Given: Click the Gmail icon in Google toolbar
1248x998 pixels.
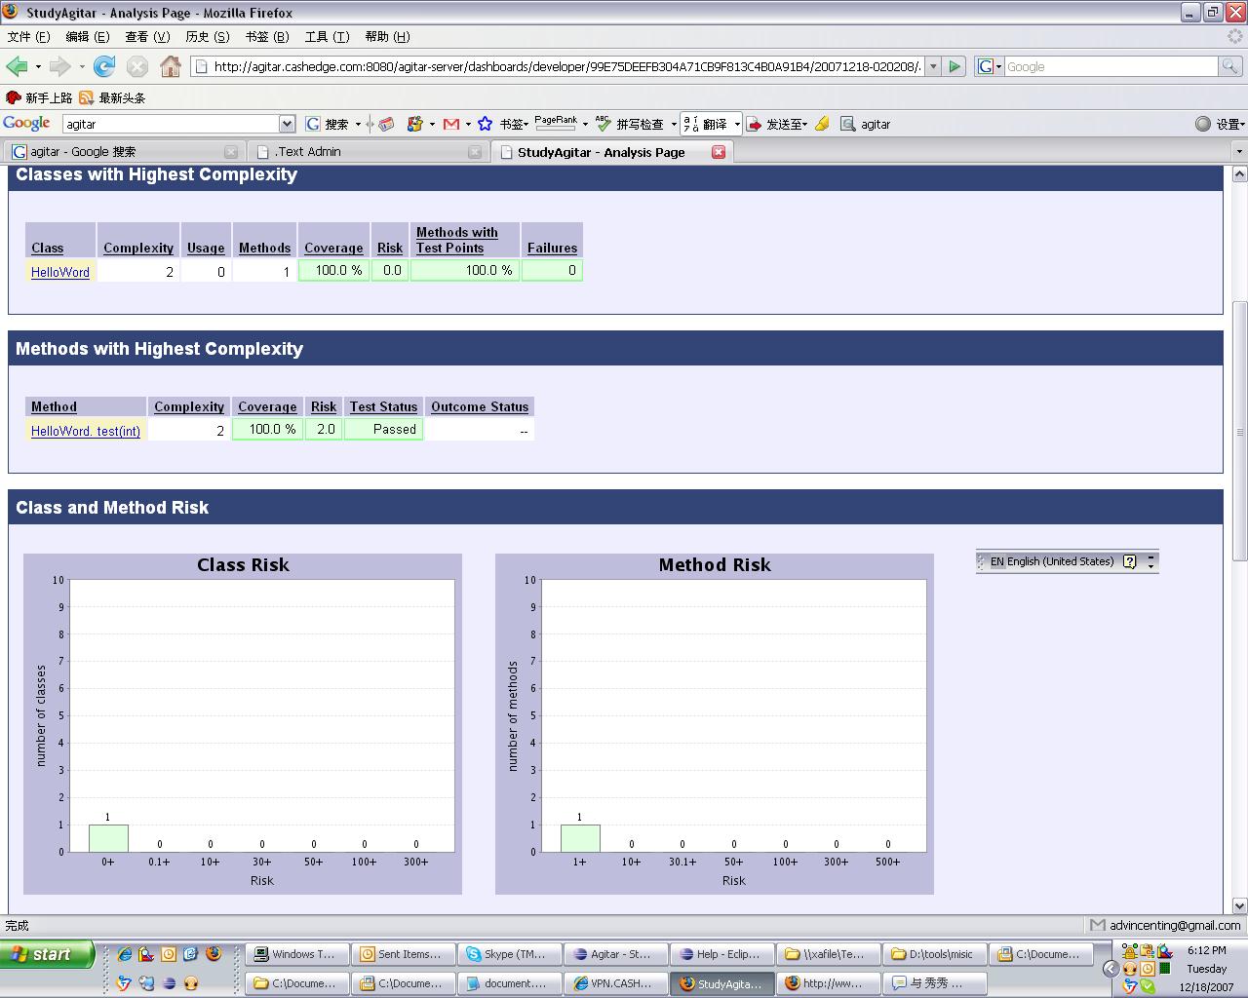Looking at the screenshot, I should [x=450, y=124].
